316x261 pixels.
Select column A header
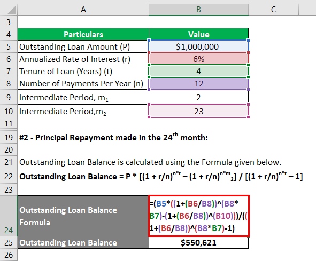(x=83, y=10)
